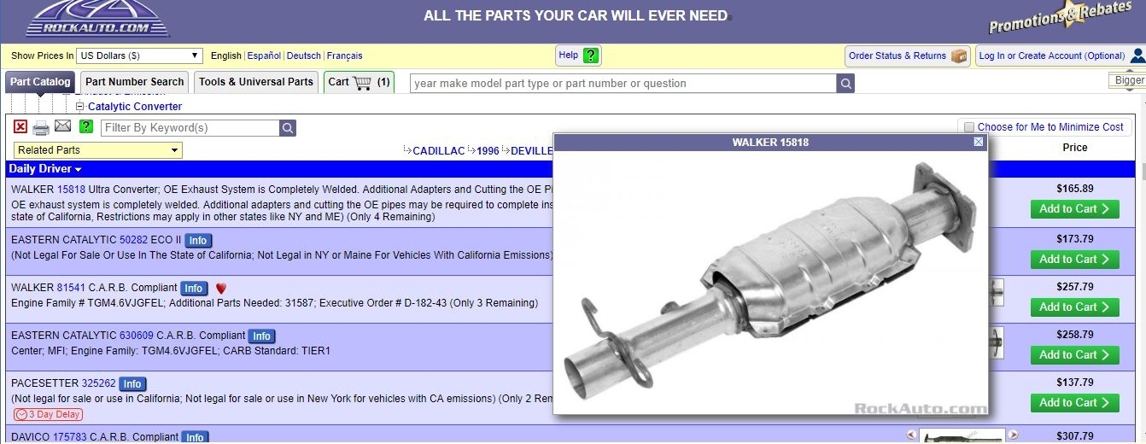Viewport: 1146px width, 444px height.
Task: Click the $307.79 price for DAVICO
Action: 1075,436
